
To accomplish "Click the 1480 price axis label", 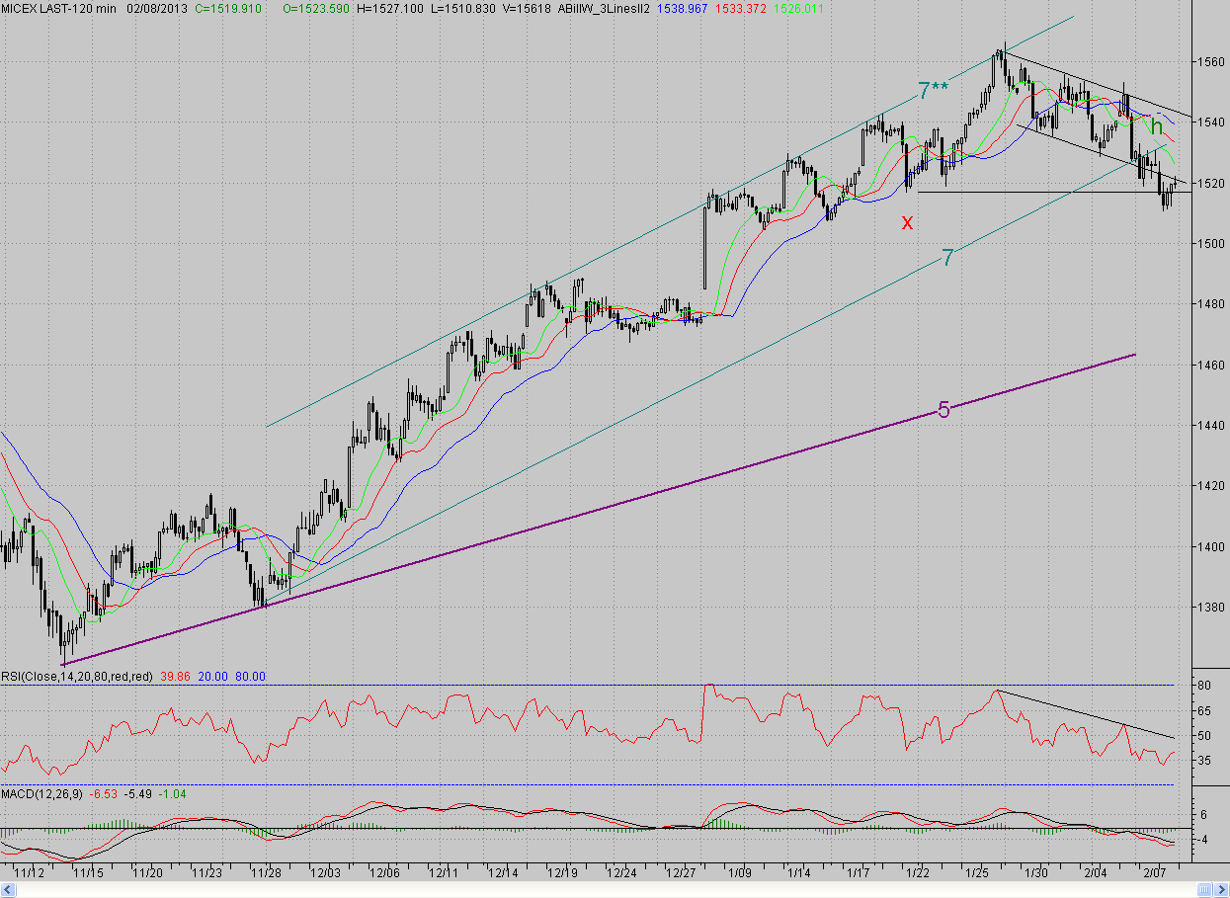I will point(1211,304).
